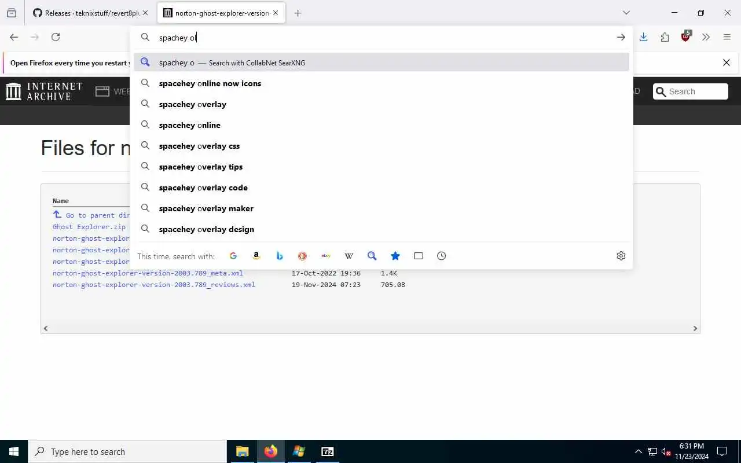
Task: Click date 19-Nov-2024 07:23
Action: pos(326,285)
